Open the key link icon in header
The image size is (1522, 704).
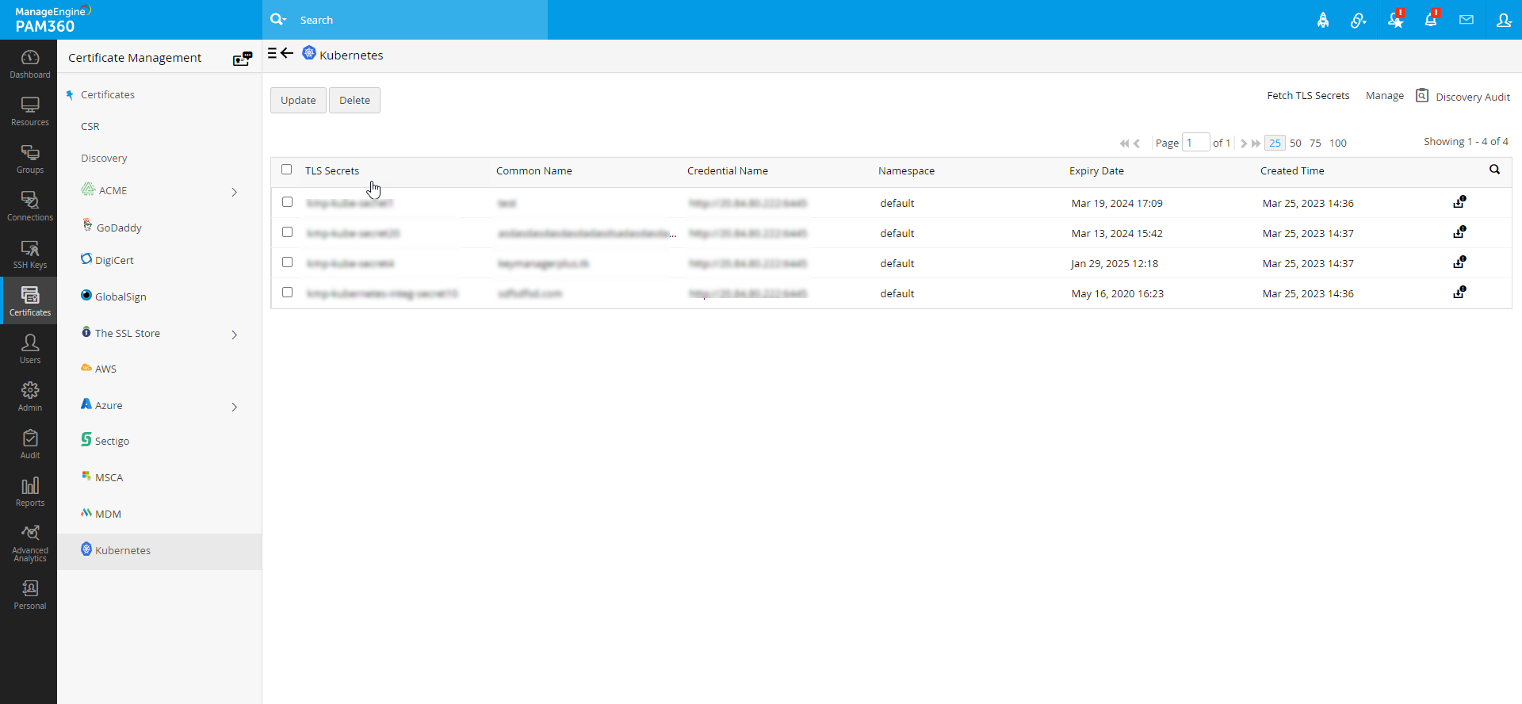point(1359,20)
